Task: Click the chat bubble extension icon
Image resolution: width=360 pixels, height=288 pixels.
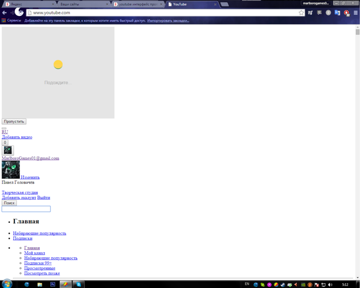Action: [319, 13]
